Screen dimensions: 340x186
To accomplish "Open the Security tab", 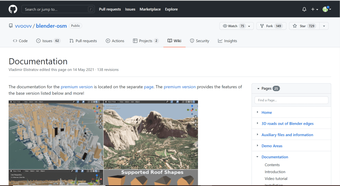I will point(199,41).
